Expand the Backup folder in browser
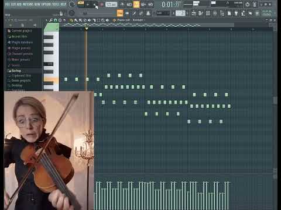This screenshot has height=210, width=281. tap(14, 71)
